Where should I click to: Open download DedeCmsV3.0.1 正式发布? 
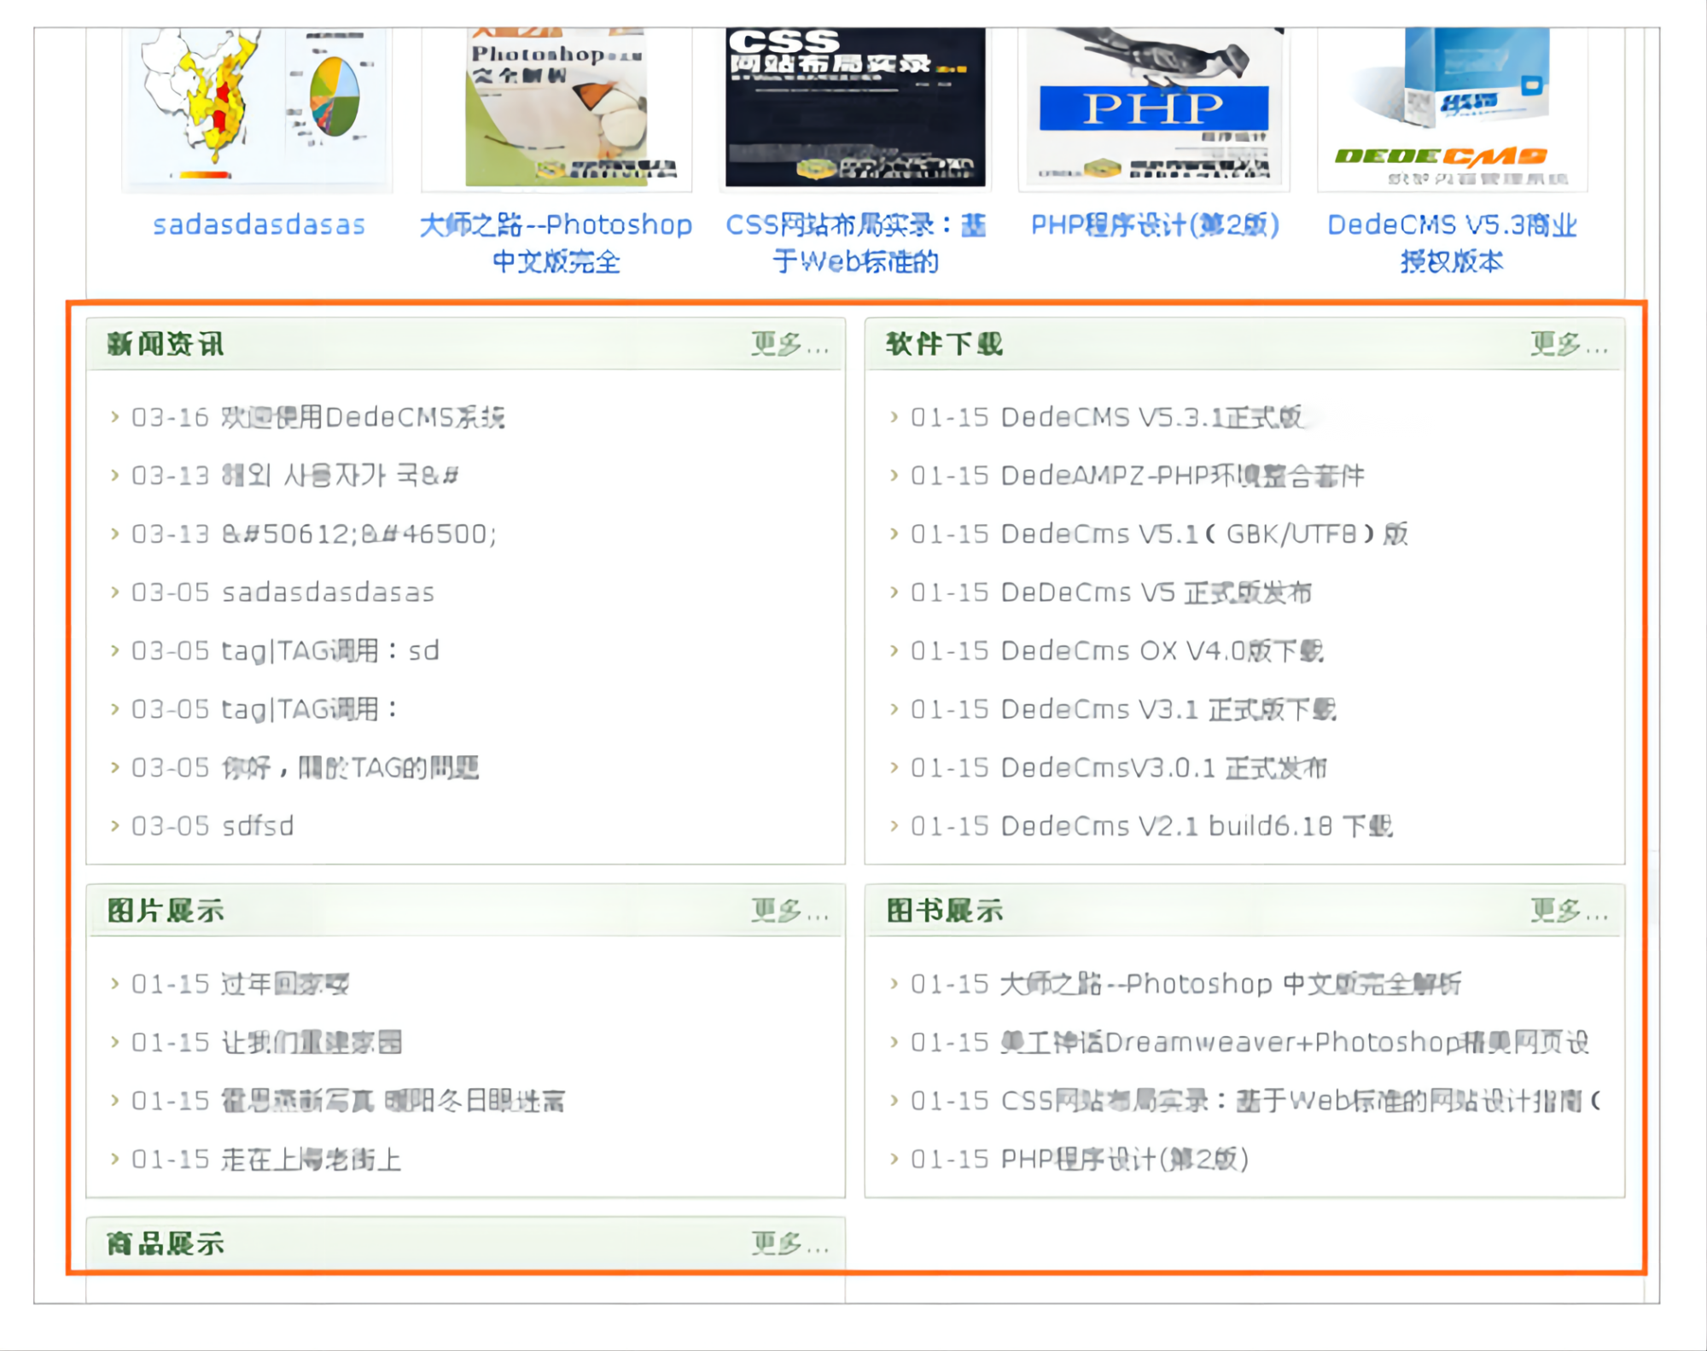click(1164, 768)
